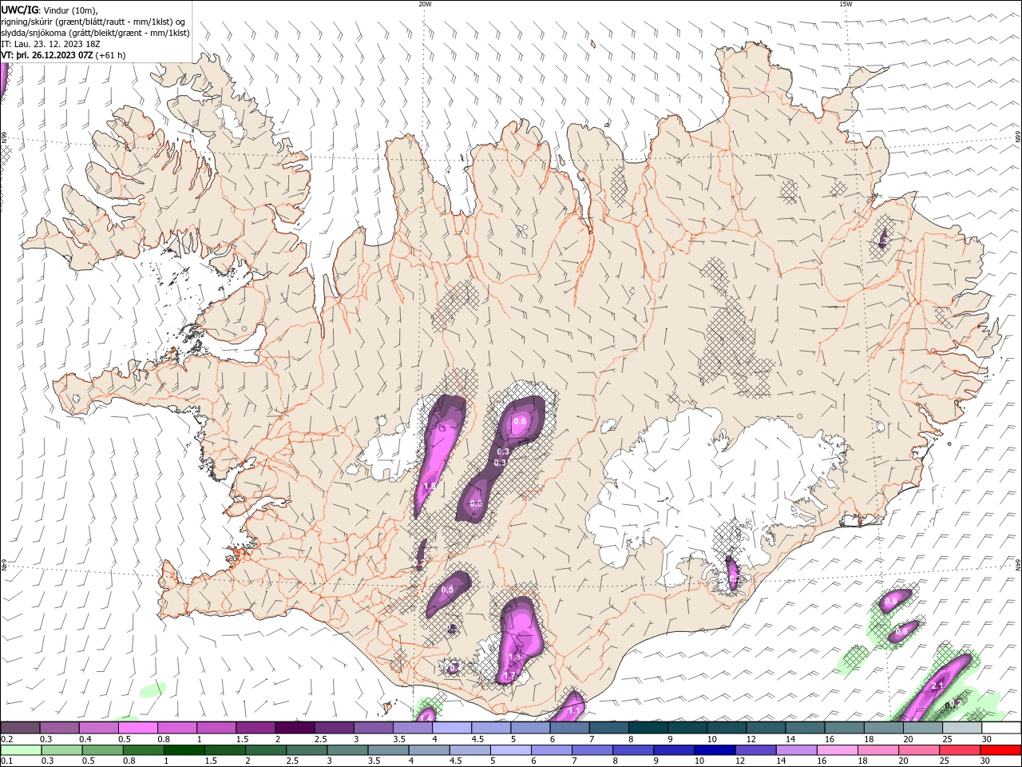Pick the upper legend swatch between 4 and 4.5
1022x767 pixels.
pyautogui.click(x=451, y=727)
